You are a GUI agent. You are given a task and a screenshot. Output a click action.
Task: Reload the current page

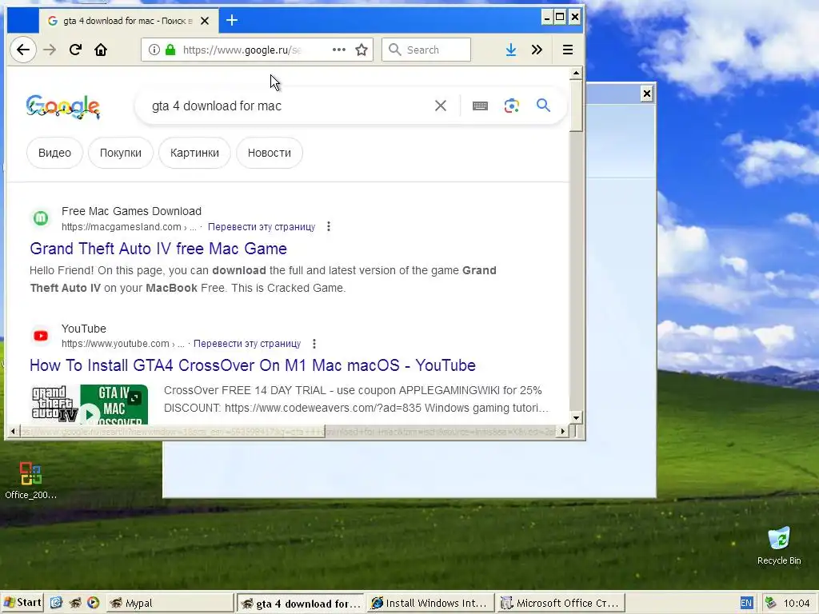pos(75,50)
